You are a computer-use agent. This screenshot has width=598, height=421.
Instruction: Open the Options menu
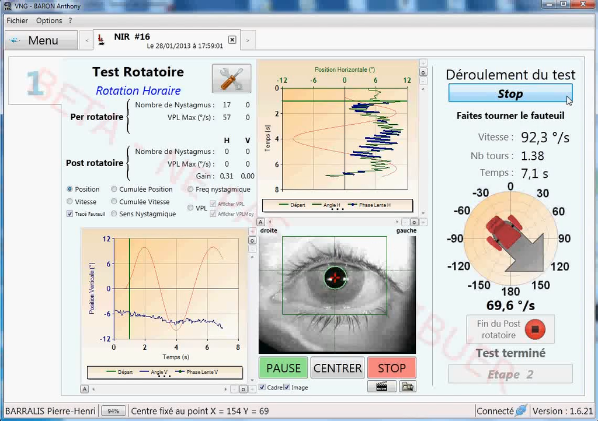click(49, 20)
